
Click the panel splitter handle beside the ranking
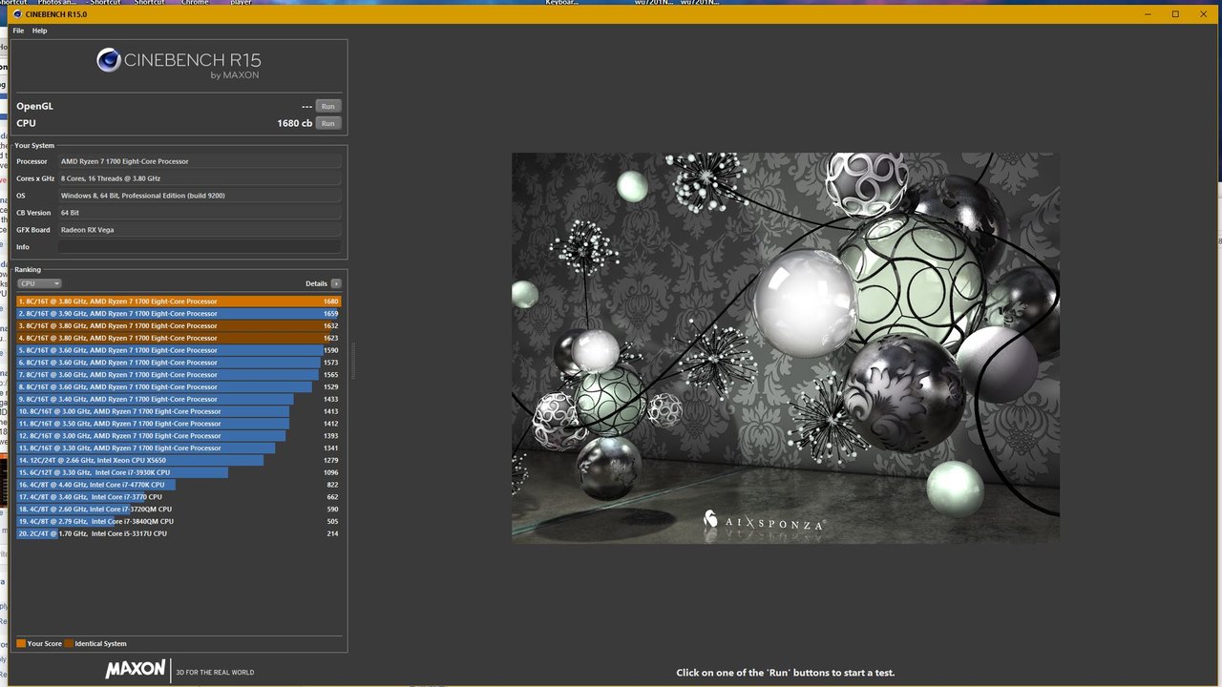pyautogui.click(x=352, y=361)
